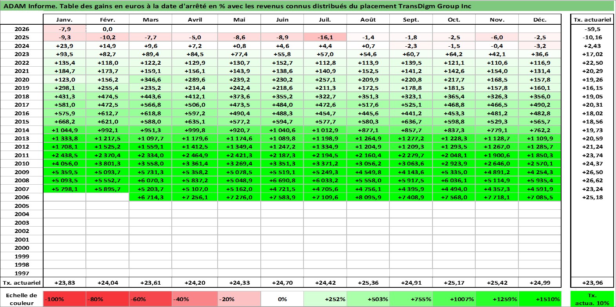
Task: Click the overall +23,96 actuarial rate cell
Action: 592,283
